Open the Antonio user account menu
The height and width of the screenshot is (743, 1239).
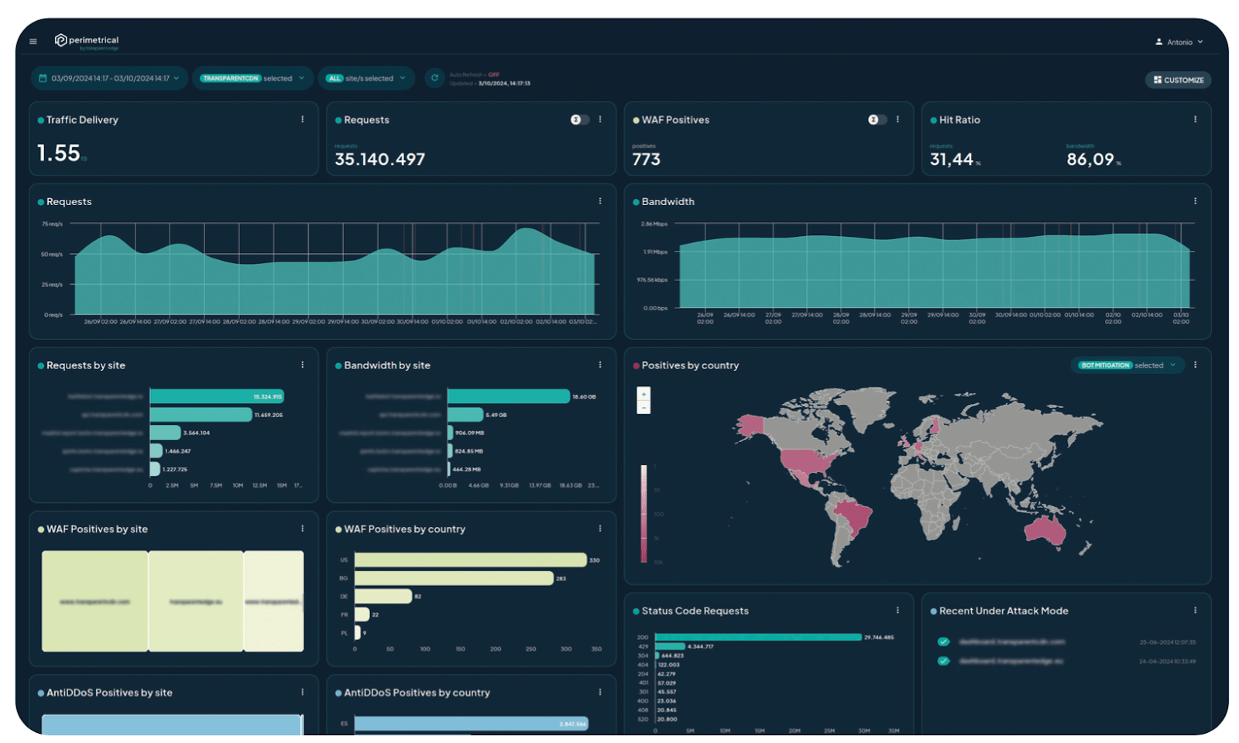click(1178, 41)
